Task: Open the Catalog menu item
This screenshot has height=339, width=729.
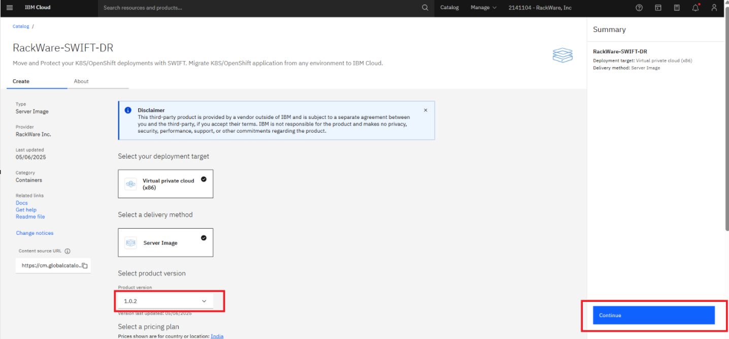Action: (449, 8)
